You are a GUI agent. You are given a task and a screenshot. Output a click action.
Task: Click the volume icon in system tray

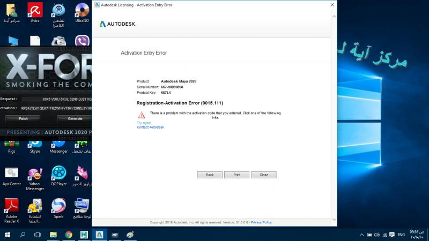point(377,235)
